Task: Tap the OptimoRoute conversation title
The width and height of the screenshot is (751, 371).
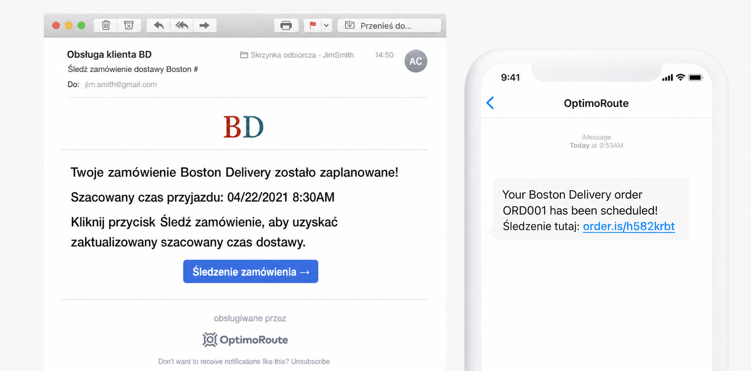Action: pyautogui.click(x=596, y=103)
